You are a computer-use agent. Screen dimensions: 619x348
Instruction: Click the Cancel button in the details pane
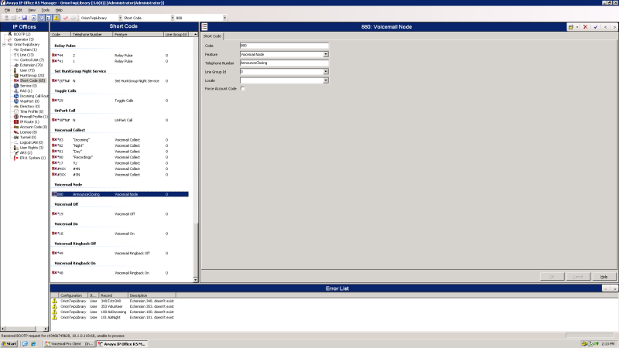pos(577,277)
